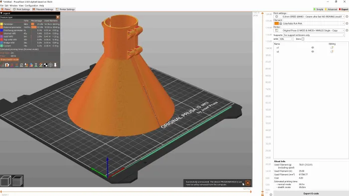The height and width of the screenshot is (196, 349).
Task: Open the Supports dropdown
Action: 314,35
